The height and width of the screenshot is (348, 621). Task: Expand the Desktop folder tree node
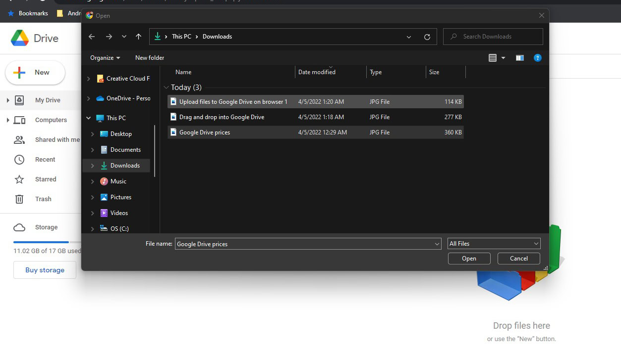[93, 134]
